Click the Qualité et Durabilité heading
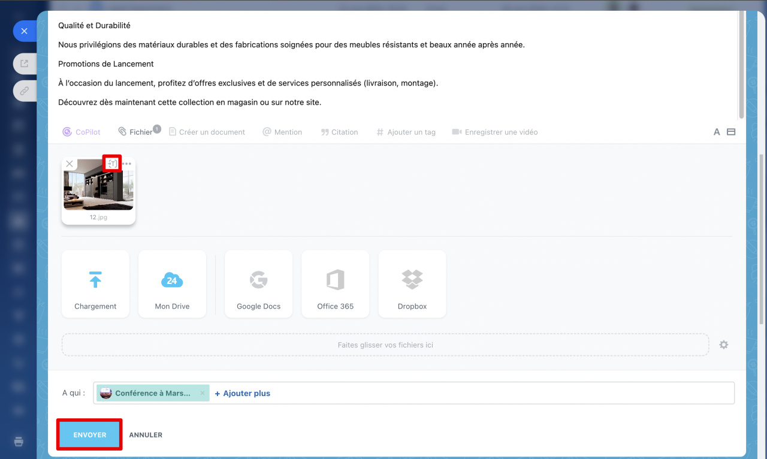 pyautogui.click(x=94, y=26)
